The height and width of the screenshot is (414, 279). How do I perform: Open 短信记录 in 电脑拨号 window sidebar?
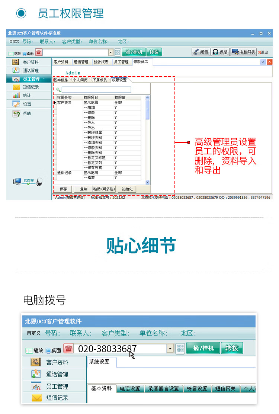55,397
